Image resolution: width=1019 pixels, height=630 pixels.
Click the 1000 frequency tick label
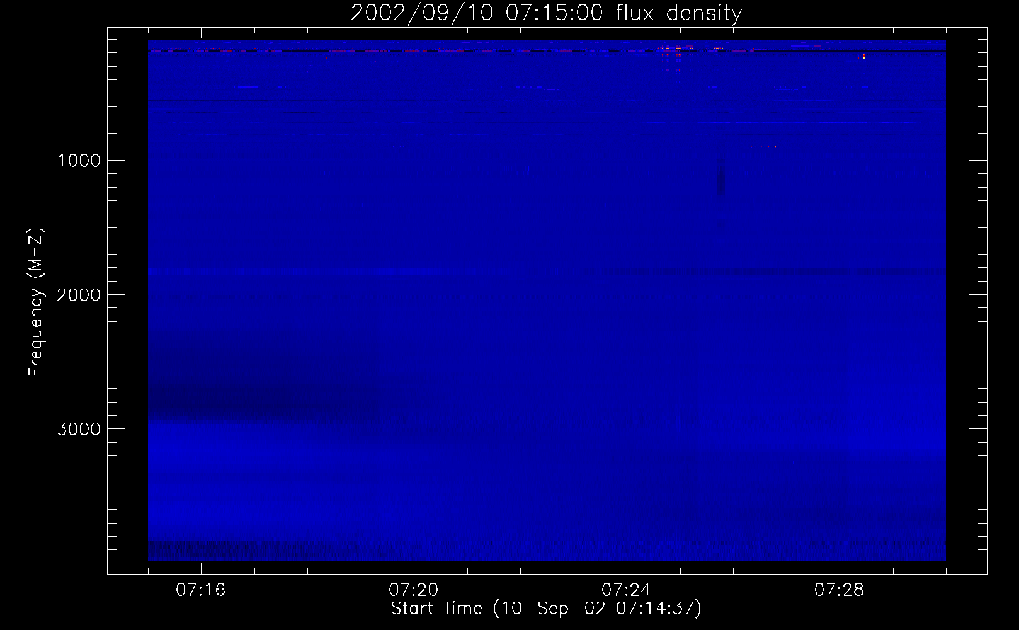[79, 160]
